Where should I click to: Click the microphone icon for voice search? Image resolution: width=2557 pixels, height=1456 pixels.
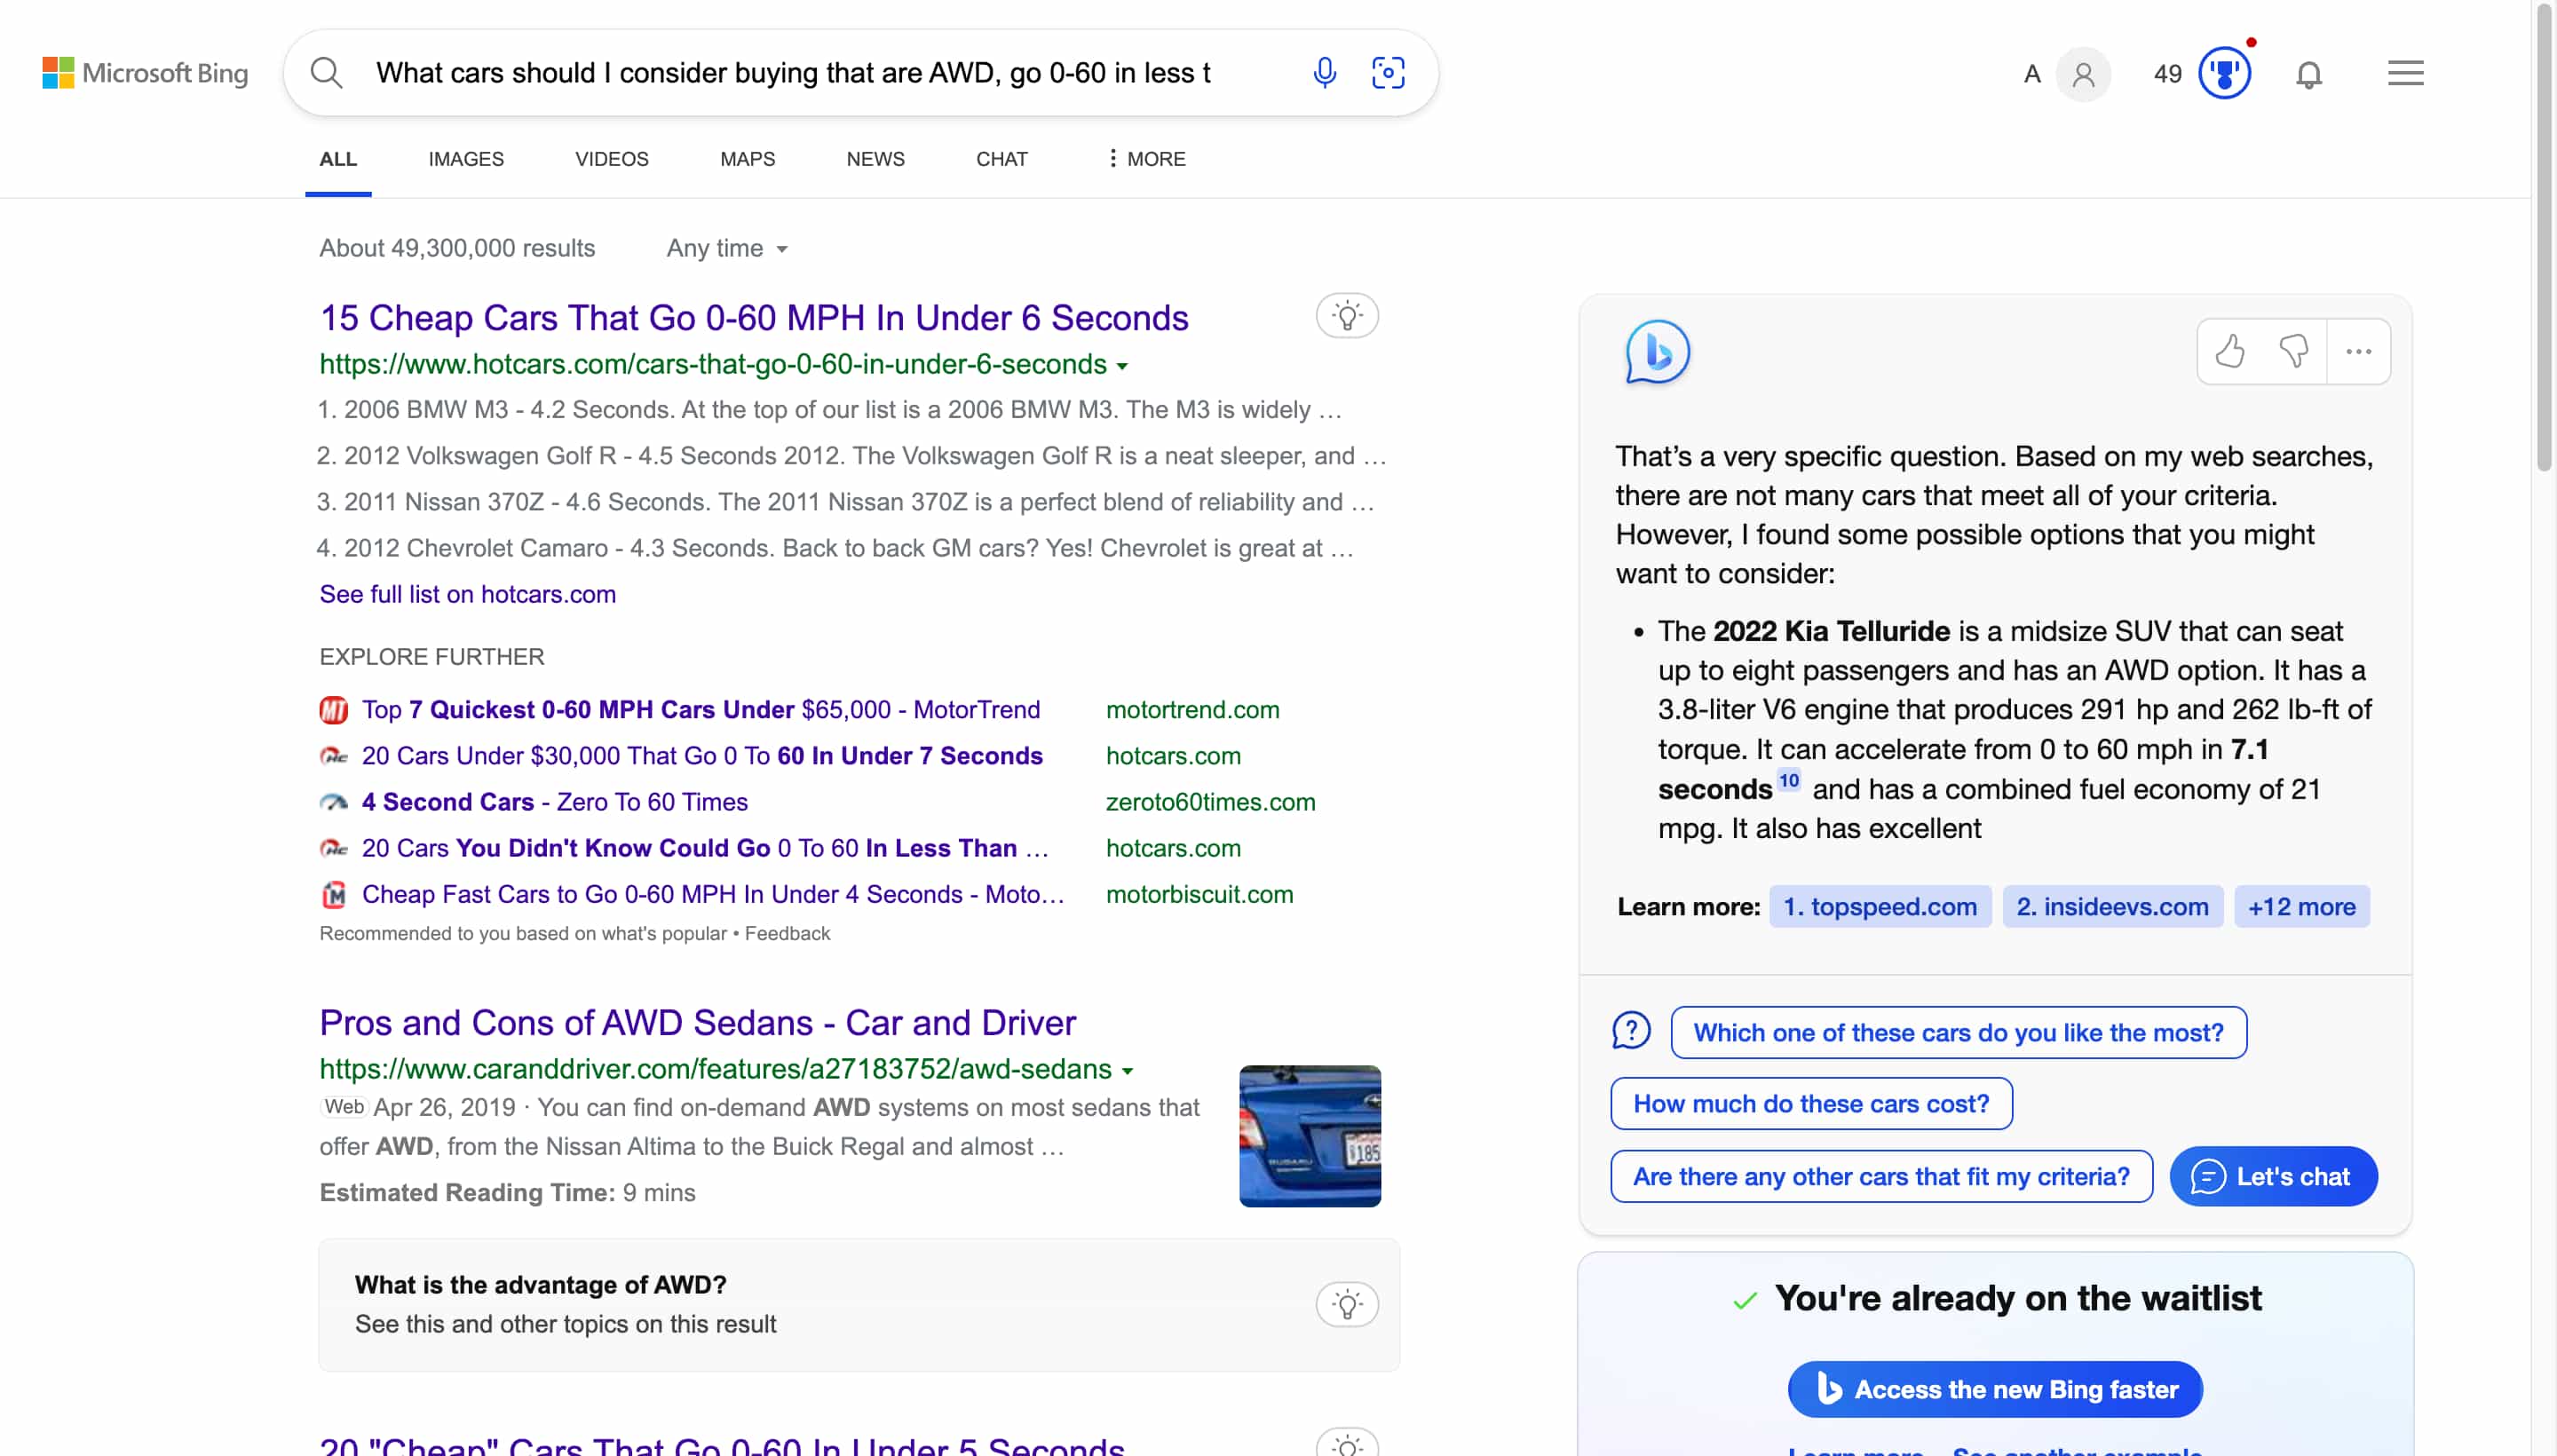[1323, 72]
